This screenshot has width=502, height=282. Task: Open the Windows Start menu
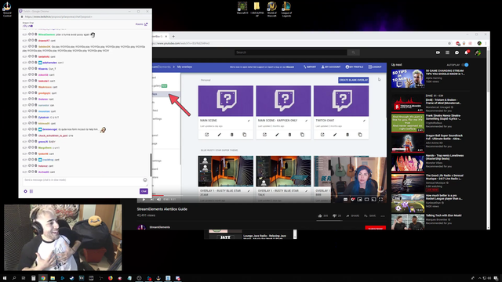pos(5,278)
